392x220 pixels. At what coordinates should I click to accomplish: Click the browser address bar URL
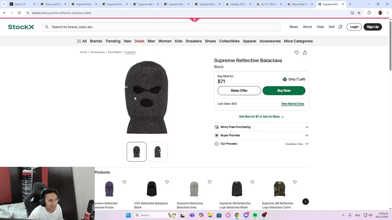62,13
